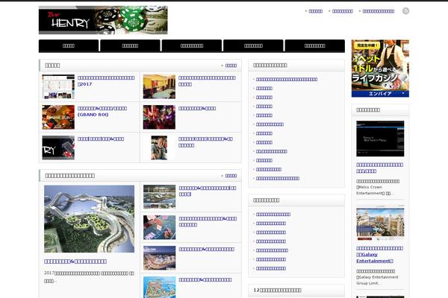Open the title link beside the coastal resort thumbnail
Screen dimensions: 448x298
coord(207,250)
